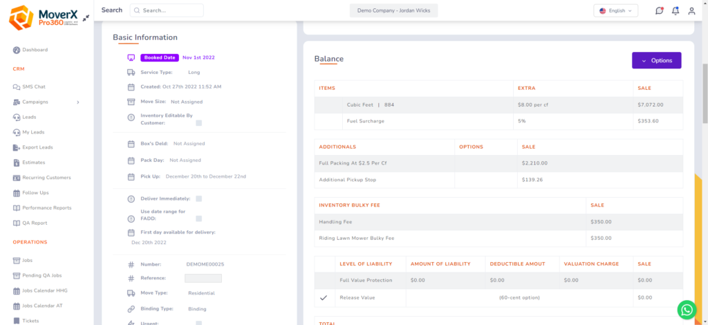Click the QA Report book icon

17,223
